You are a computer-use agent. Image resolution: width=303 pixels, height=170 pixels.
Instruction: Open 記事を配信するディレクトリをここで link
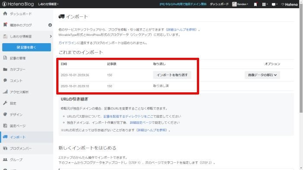pyautogui.click(x=128, y=116)
